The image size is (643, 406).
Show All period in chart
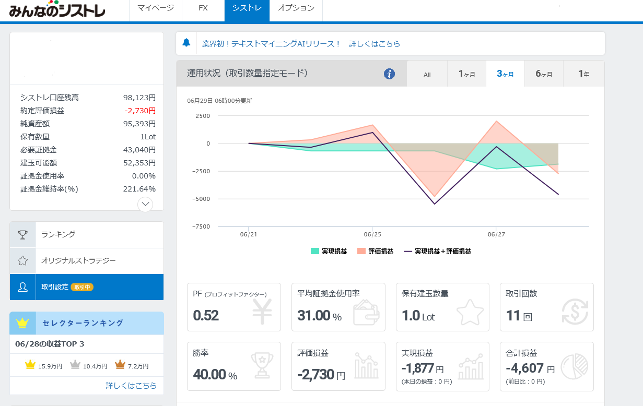[427, 74]
